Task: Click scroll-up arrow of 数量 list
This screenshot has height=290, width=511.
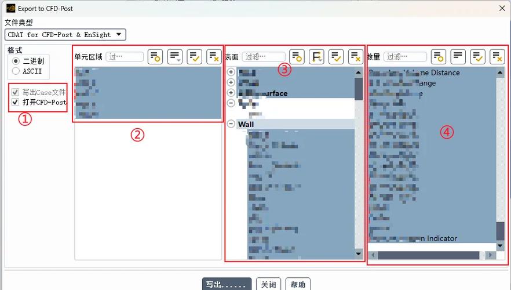Action: pos(500,72)
